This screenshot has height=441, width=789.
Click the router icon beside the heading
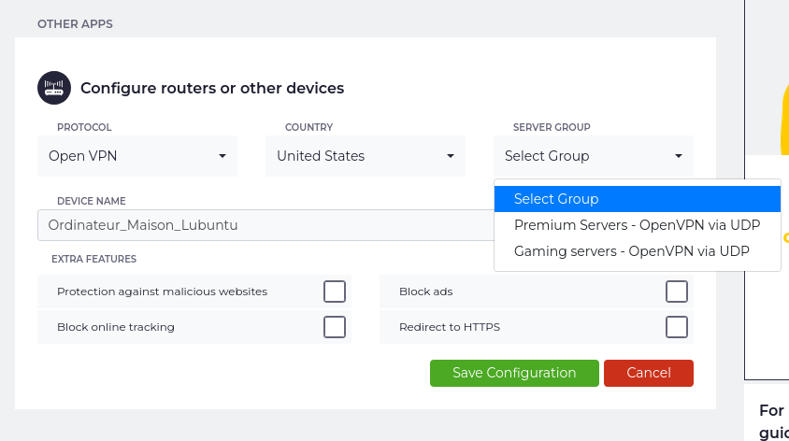click(x=54, y=88)
